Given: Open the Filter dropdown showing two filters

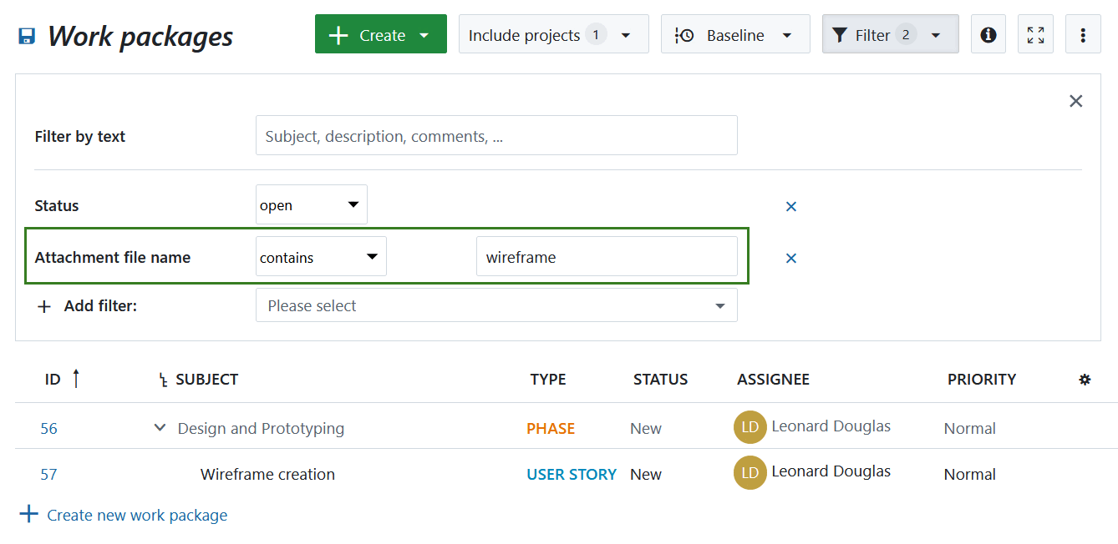Looking at the screenshot, I should [x=889, y=34].
